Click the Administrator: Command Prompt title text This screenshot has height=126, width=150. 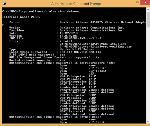(76, 4)
